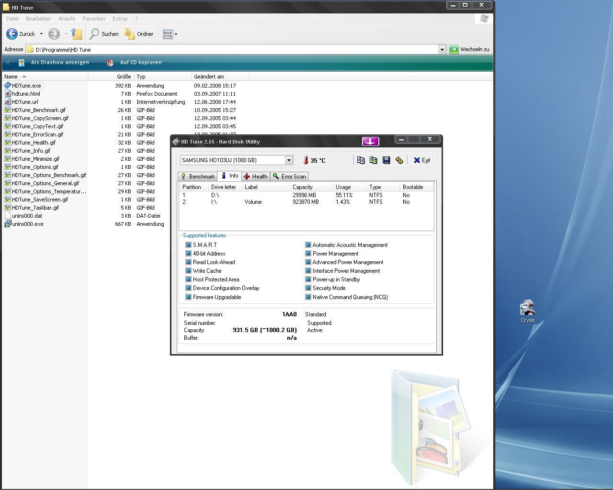Viewport: 613px width, 490px height.
Task: Click the Exit button in HD Tune
Action: click(x=422, y=160)
